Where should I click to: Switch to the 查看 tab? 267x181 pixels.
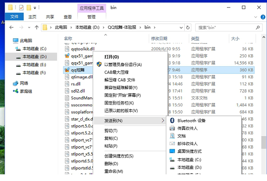point(68,17)
